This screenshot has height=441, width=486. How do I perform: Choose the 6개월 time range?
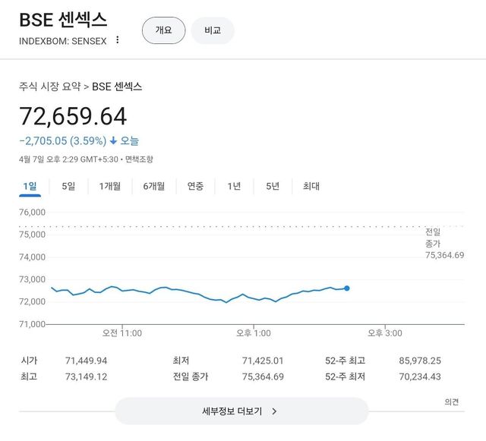(153, 187)
